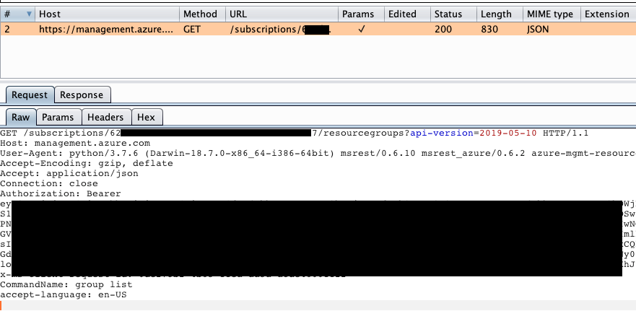The height and width of the screenshot is (311, 636).
Task: Click the accept-language: en-US line
Action: coord(64,295)
